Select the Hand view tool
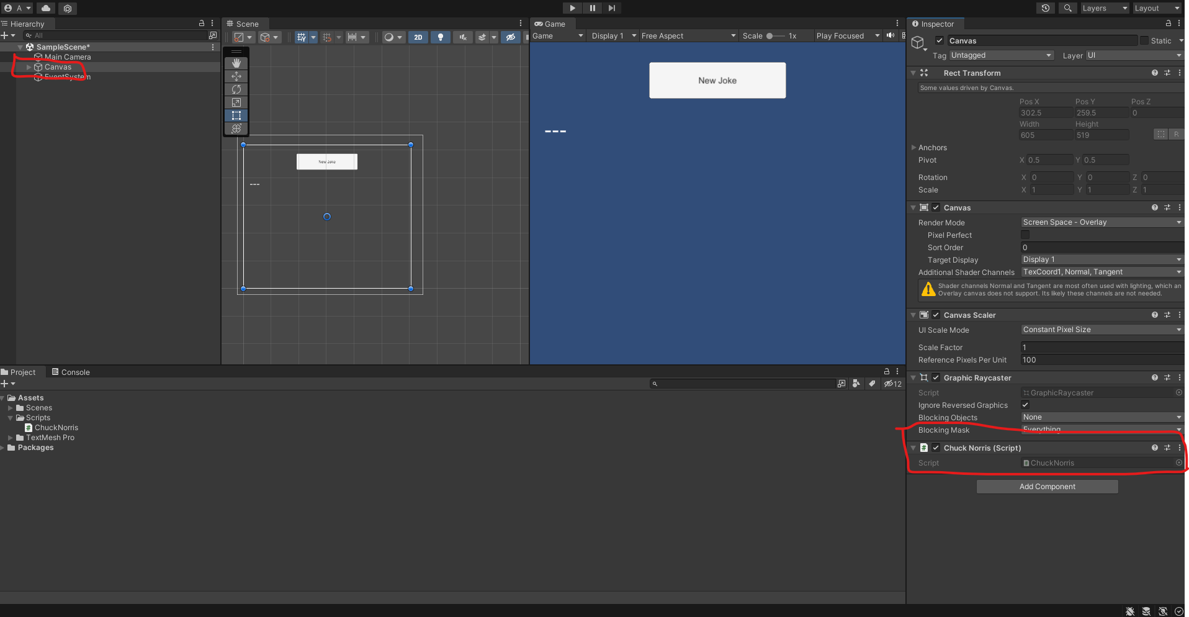This screenshot has width=1189, height=617. pos(236,63)
